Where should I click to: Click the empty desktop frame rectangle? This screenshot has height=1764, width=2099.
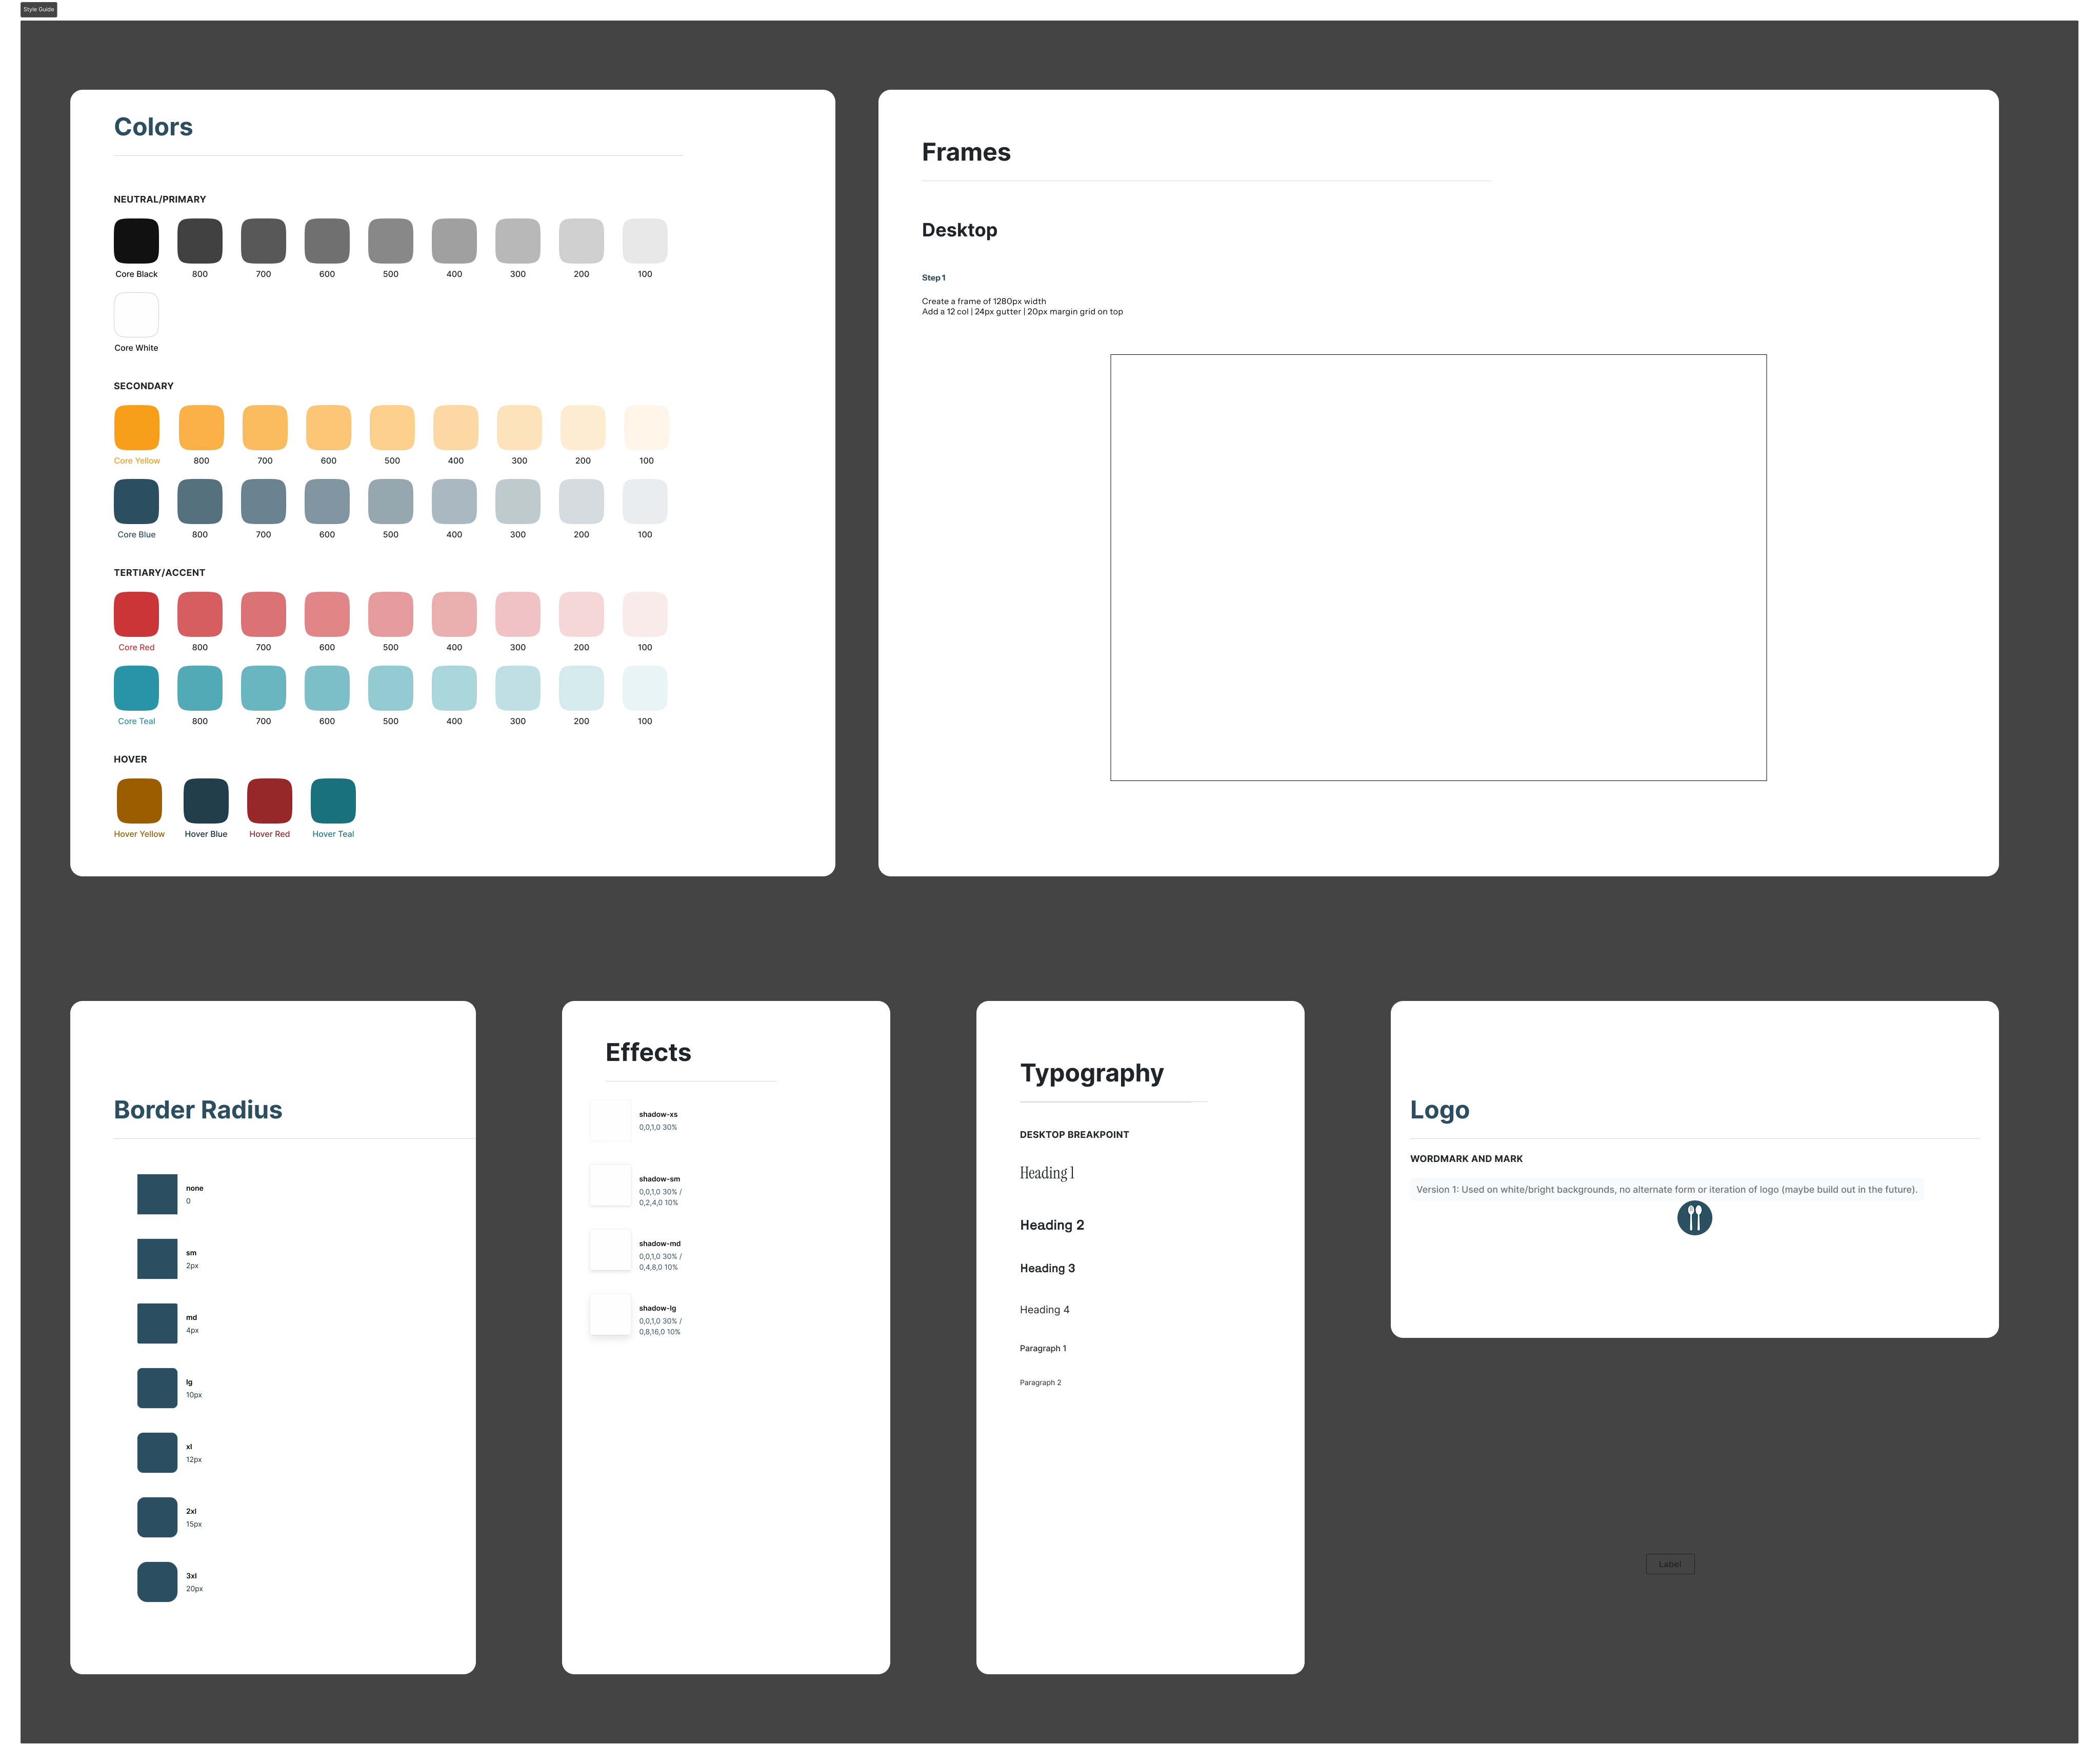click(1438, 567)
